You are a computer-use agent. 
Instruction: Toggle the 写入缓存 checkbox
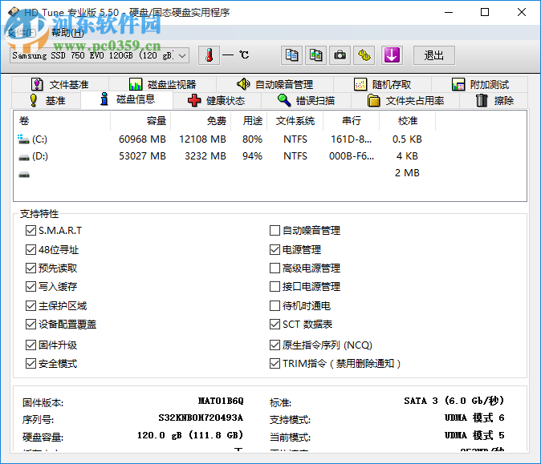click(x=31, y=287)
